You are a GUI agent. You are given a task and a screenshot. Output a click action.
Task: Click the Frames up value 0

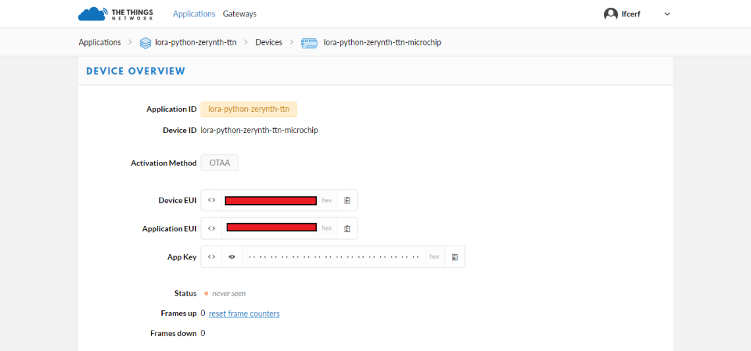coord(203,313)
